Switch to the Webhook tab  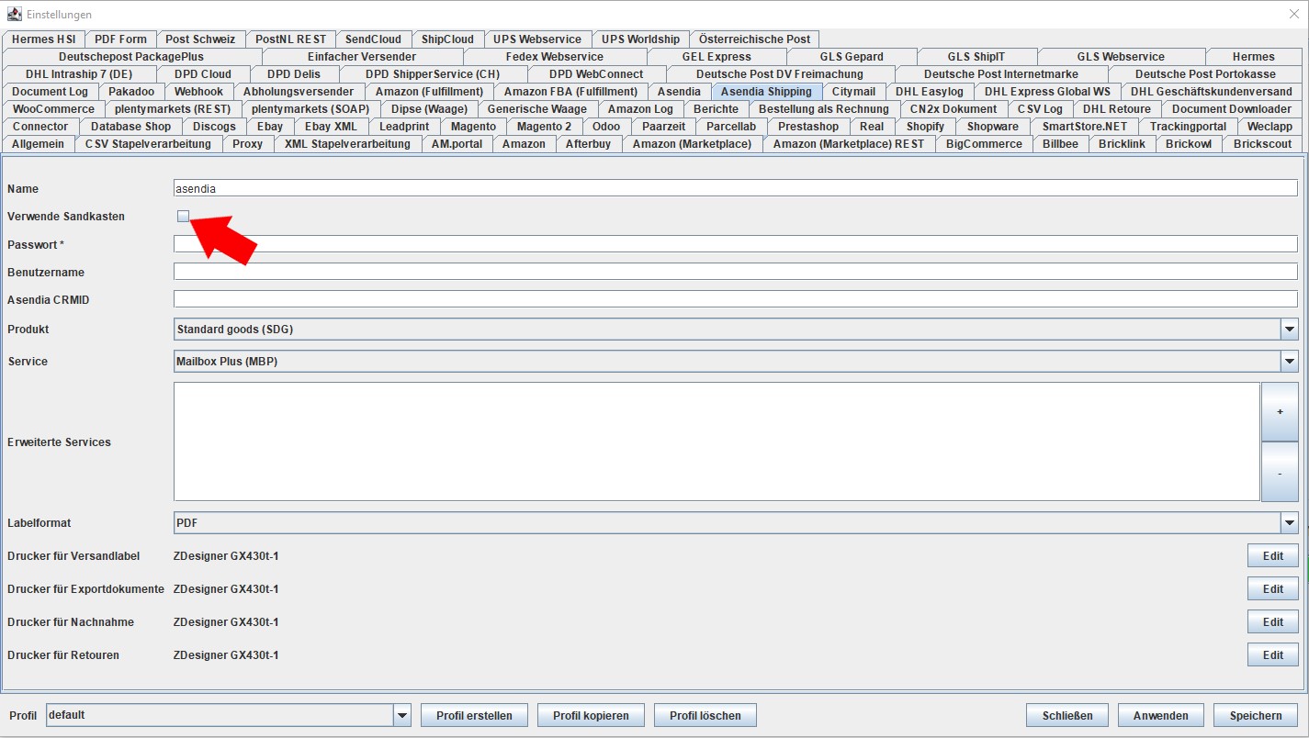point(198,92)
